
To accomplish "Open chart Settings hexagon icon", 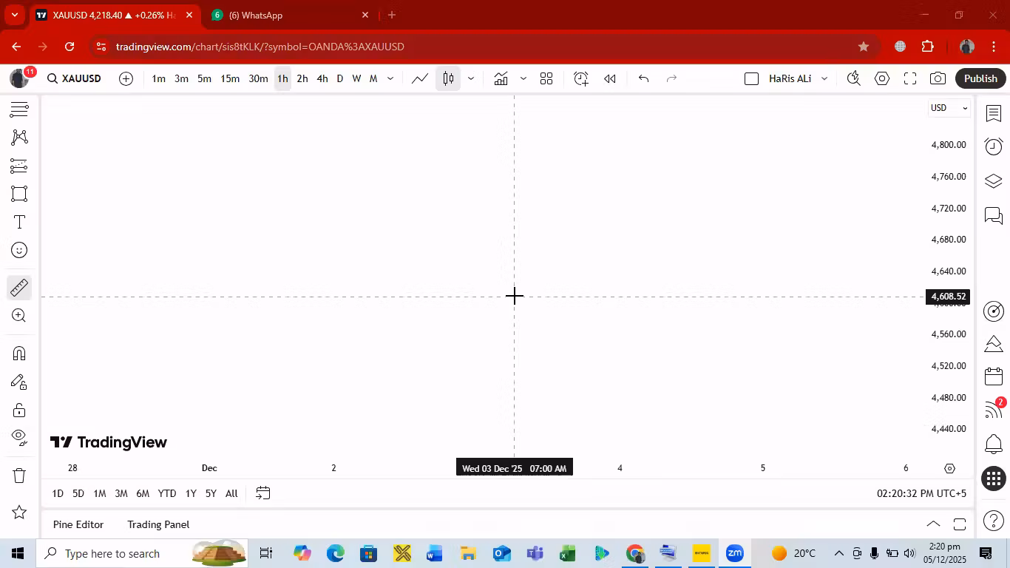I will [882, 78].
